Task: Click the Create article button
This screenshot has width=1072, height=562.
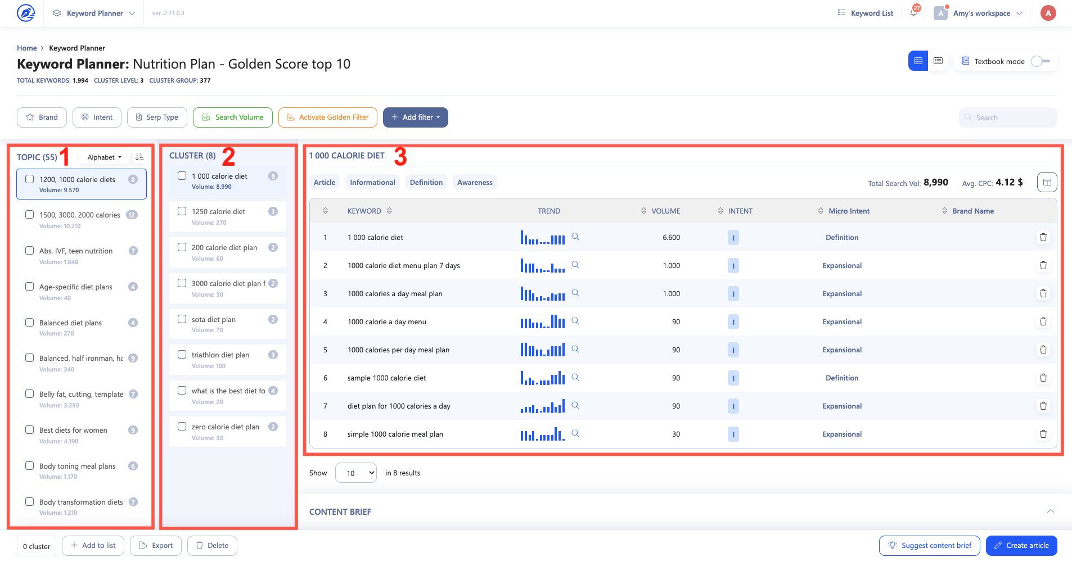Action: 1021,545
